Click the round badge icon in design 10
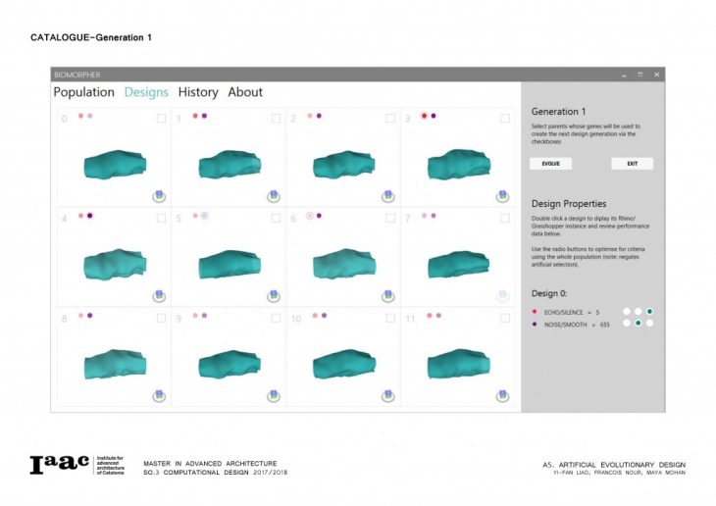 387,395
